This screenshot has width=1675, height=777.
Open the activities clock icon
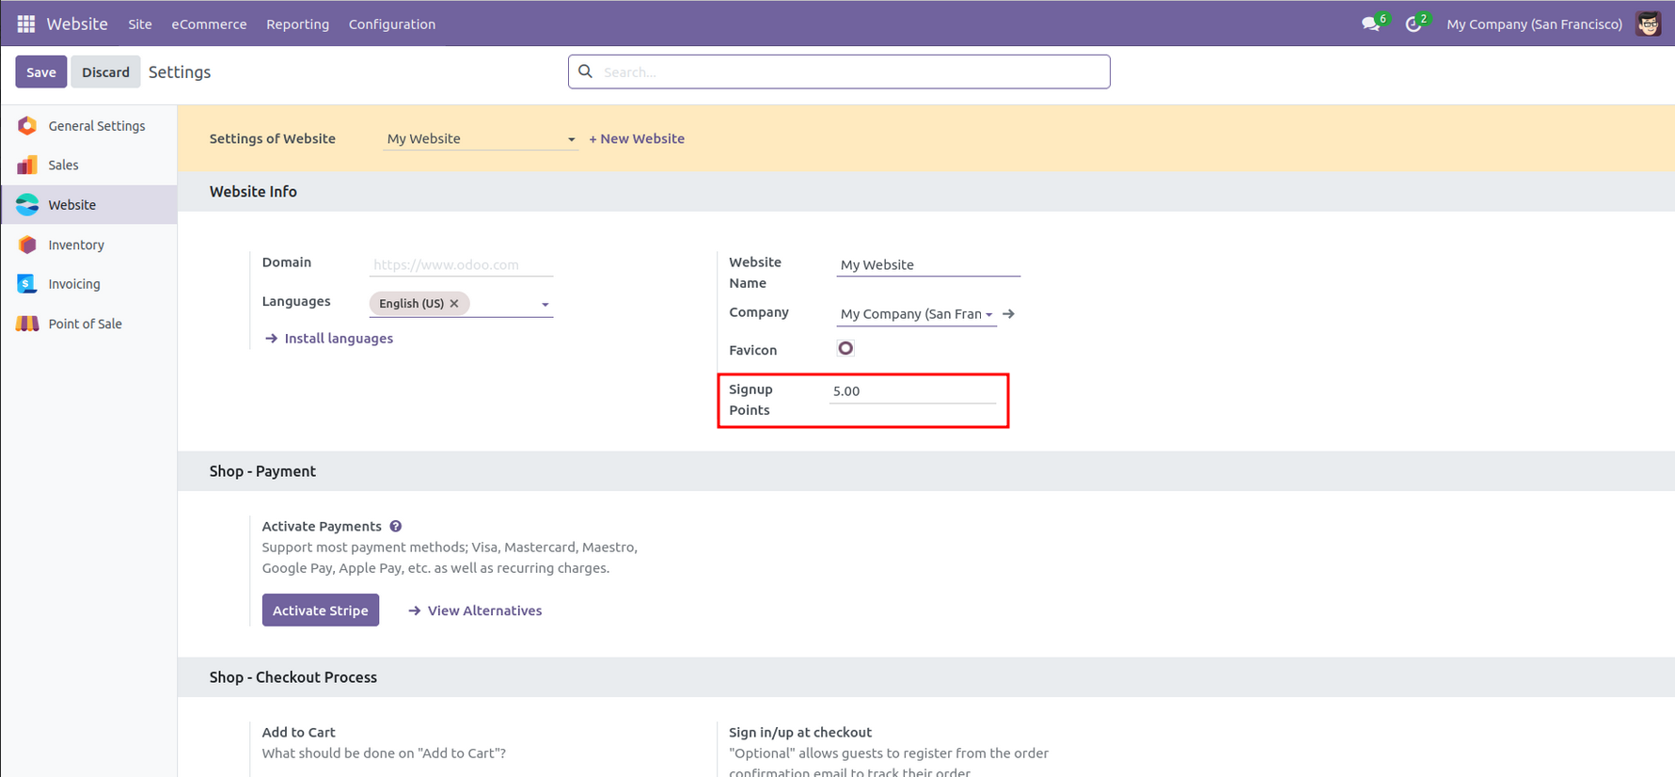(1413, 24)
